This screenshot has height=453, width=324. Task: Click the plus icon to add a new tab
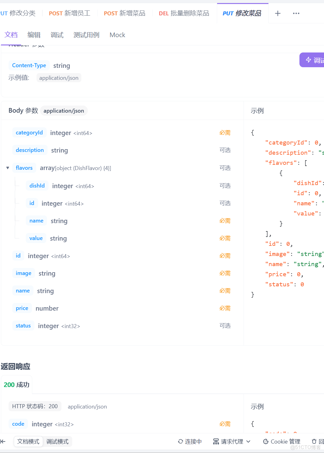point(278,13)
